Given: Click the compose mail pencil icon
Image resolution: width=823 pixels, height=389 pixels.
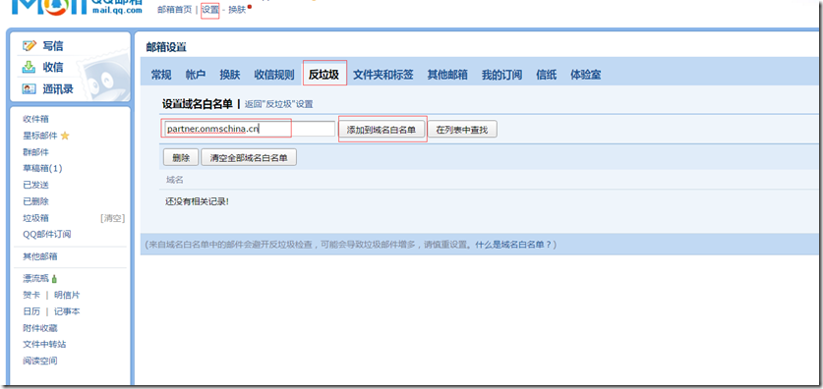Looking at the screenshot, I should pyautogui.click(x=29, y=46).
